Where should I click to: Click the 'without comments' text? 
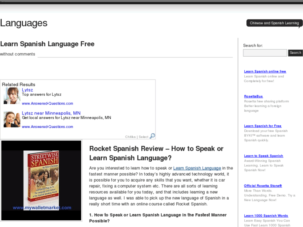(x=18, y=54)
